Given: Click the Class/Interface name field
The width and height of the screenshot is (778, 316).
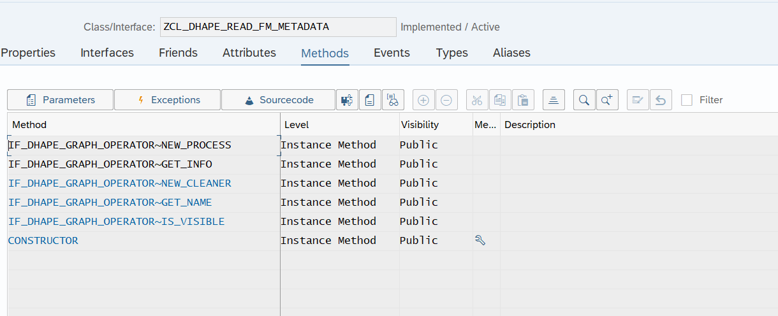Looking at the screenshot, I should [277, 27].
